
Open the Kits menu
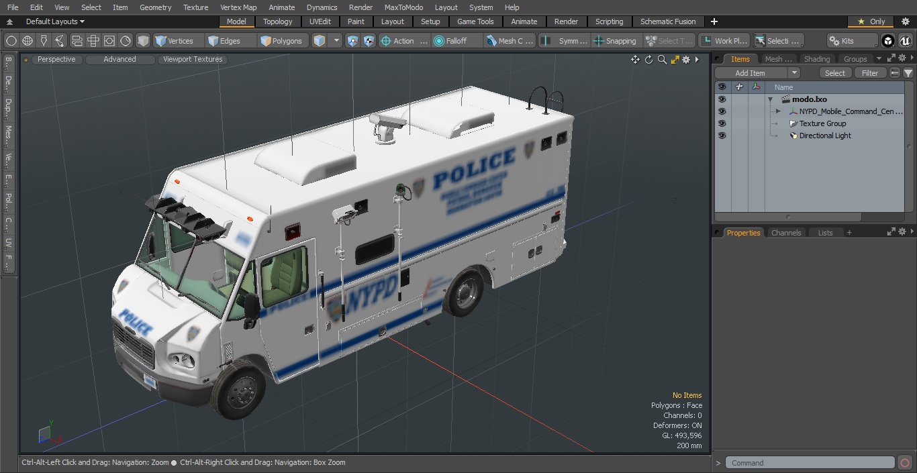click(x=852, y=41)
